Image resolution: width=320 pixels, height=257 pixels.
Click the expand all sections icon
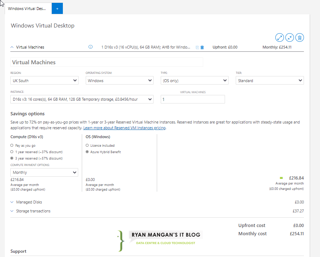[279, 37]
